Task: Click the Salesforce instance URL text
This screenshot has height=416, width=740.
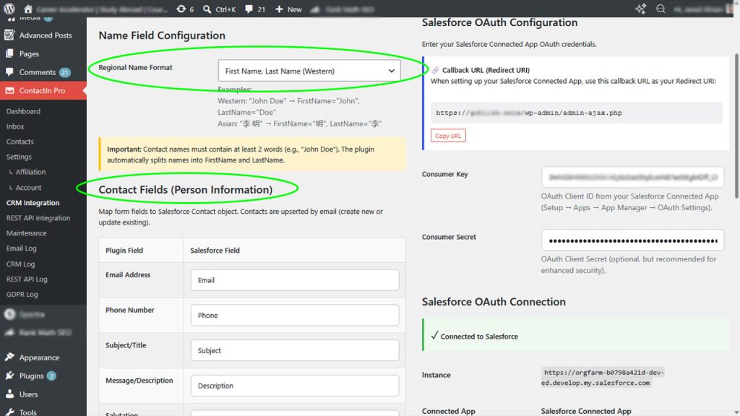Action: [603, 377]
